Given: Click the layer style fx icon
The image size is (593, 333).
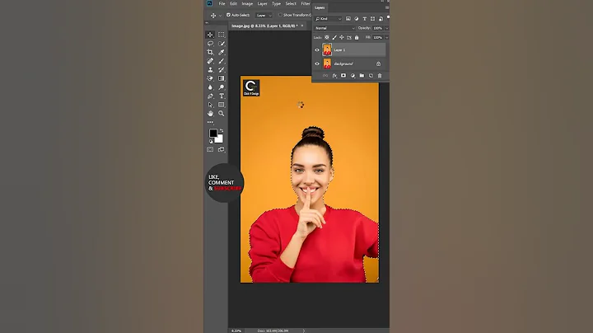Looking at the screenshot, I should 334,76.
